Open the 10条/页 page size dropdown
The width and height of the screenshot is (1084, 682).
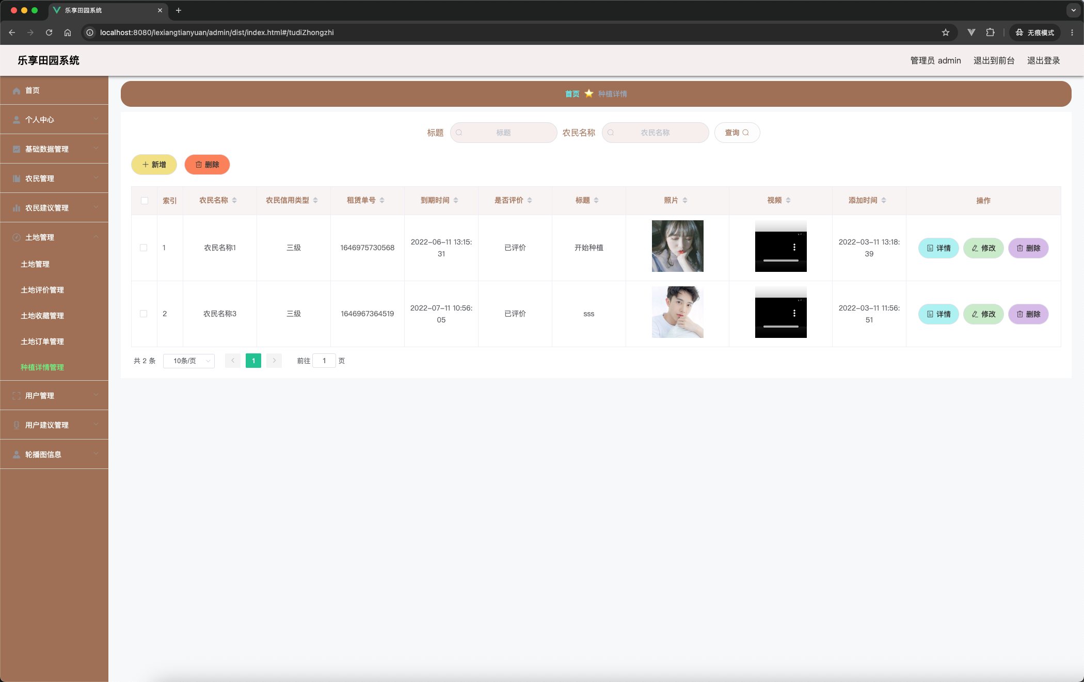(x=189, y=361)
